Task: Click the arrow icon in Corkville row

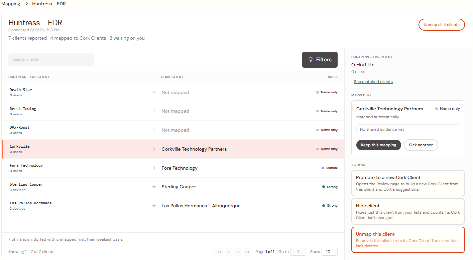Action: pos(154,149)
